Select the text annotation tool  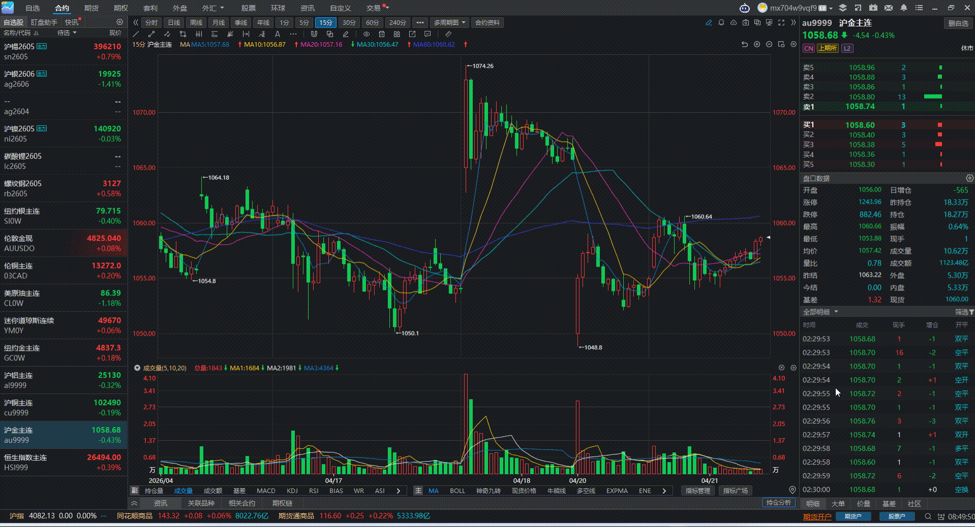tap(277, 34)
